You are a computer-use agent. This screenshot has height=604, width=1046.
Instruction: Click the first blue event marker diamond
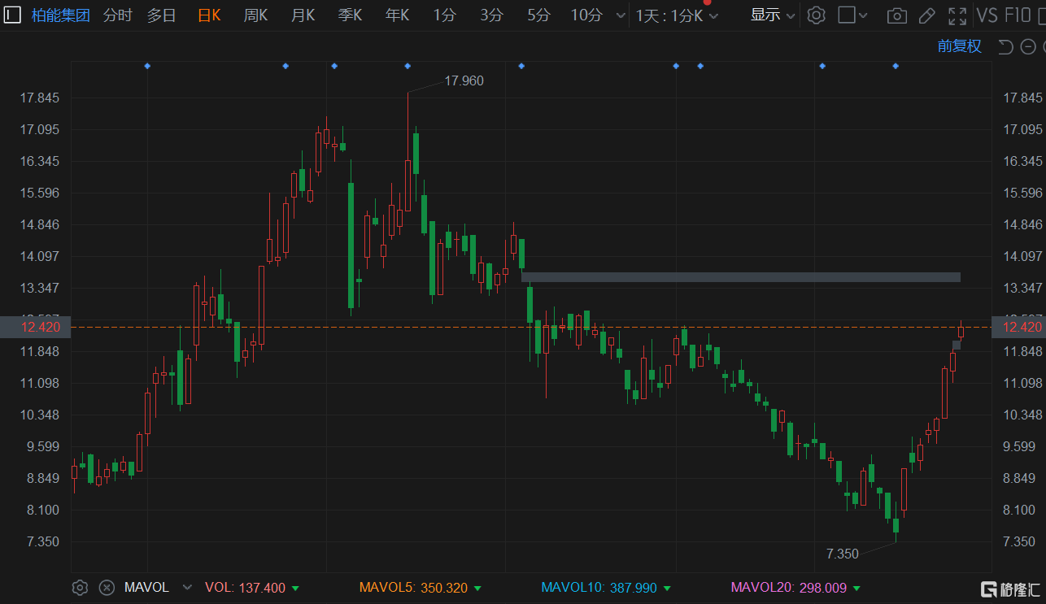(147, 66)
